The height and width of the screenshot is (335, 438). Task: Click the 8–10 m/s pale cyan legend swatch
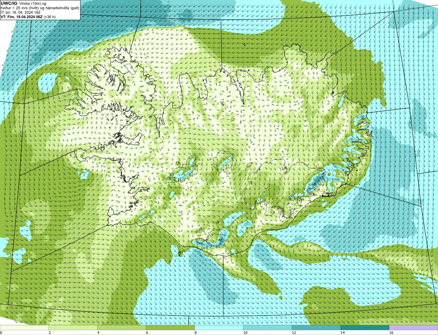[x=219, y=327]
